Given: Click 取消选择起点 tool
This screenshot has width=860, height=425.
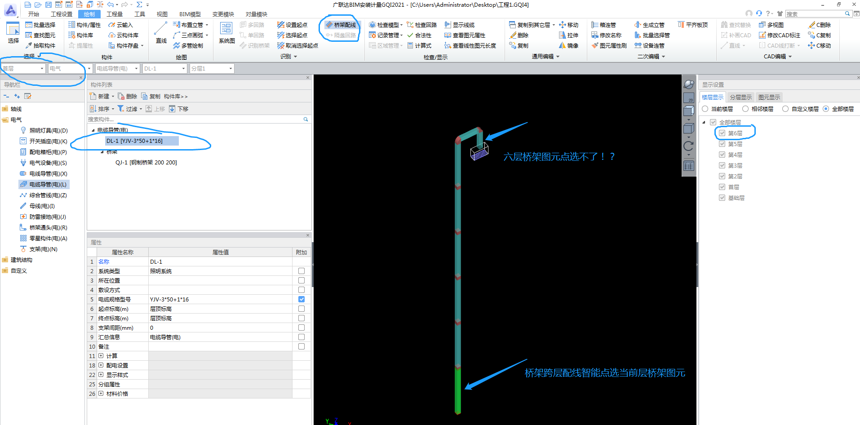Looking at the screenshot, I should pyautogui.click(x=298, y=45).
